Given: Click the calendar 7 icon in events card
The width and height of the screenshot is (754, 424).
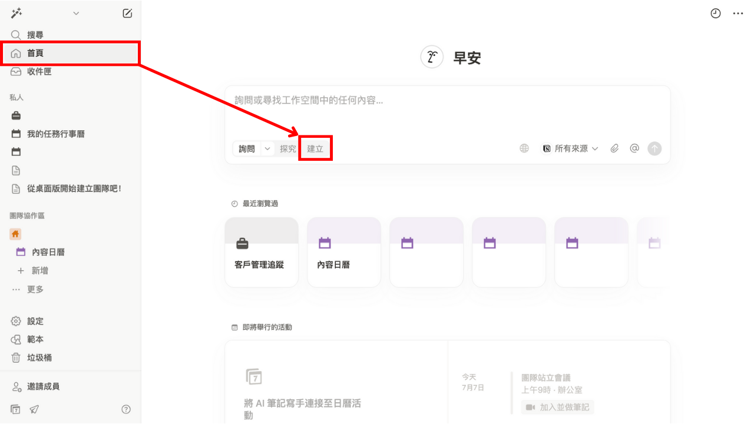Looking at the screenshot, I should pyautogui.click(x=254, y=377).
